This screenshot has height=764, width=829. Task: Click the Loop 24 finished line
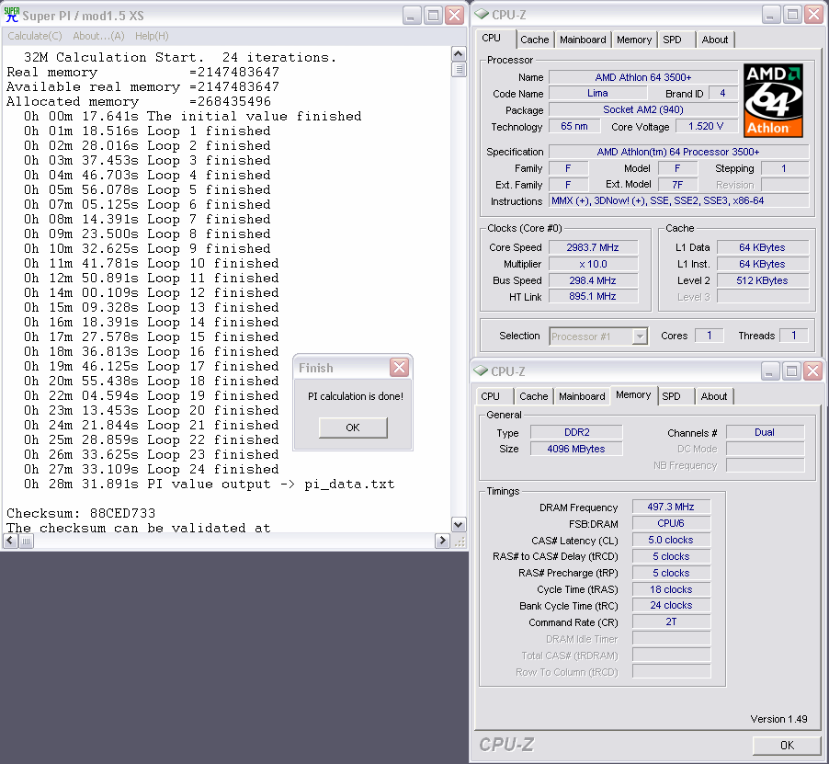point(152,469)
